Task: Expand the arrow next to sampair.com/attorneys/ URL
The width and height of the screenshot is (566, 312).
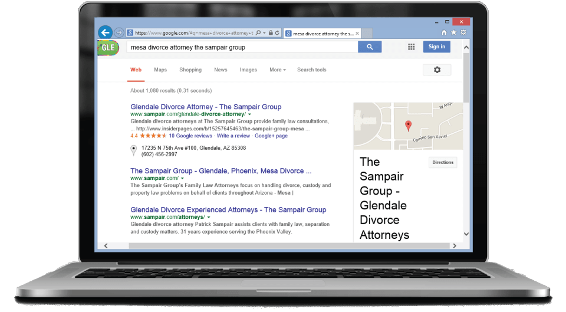Action: (209, 218)
